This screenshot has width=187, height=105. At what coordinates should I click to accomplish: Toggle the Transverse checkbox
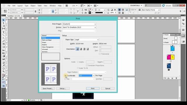[x=100, y=54]
